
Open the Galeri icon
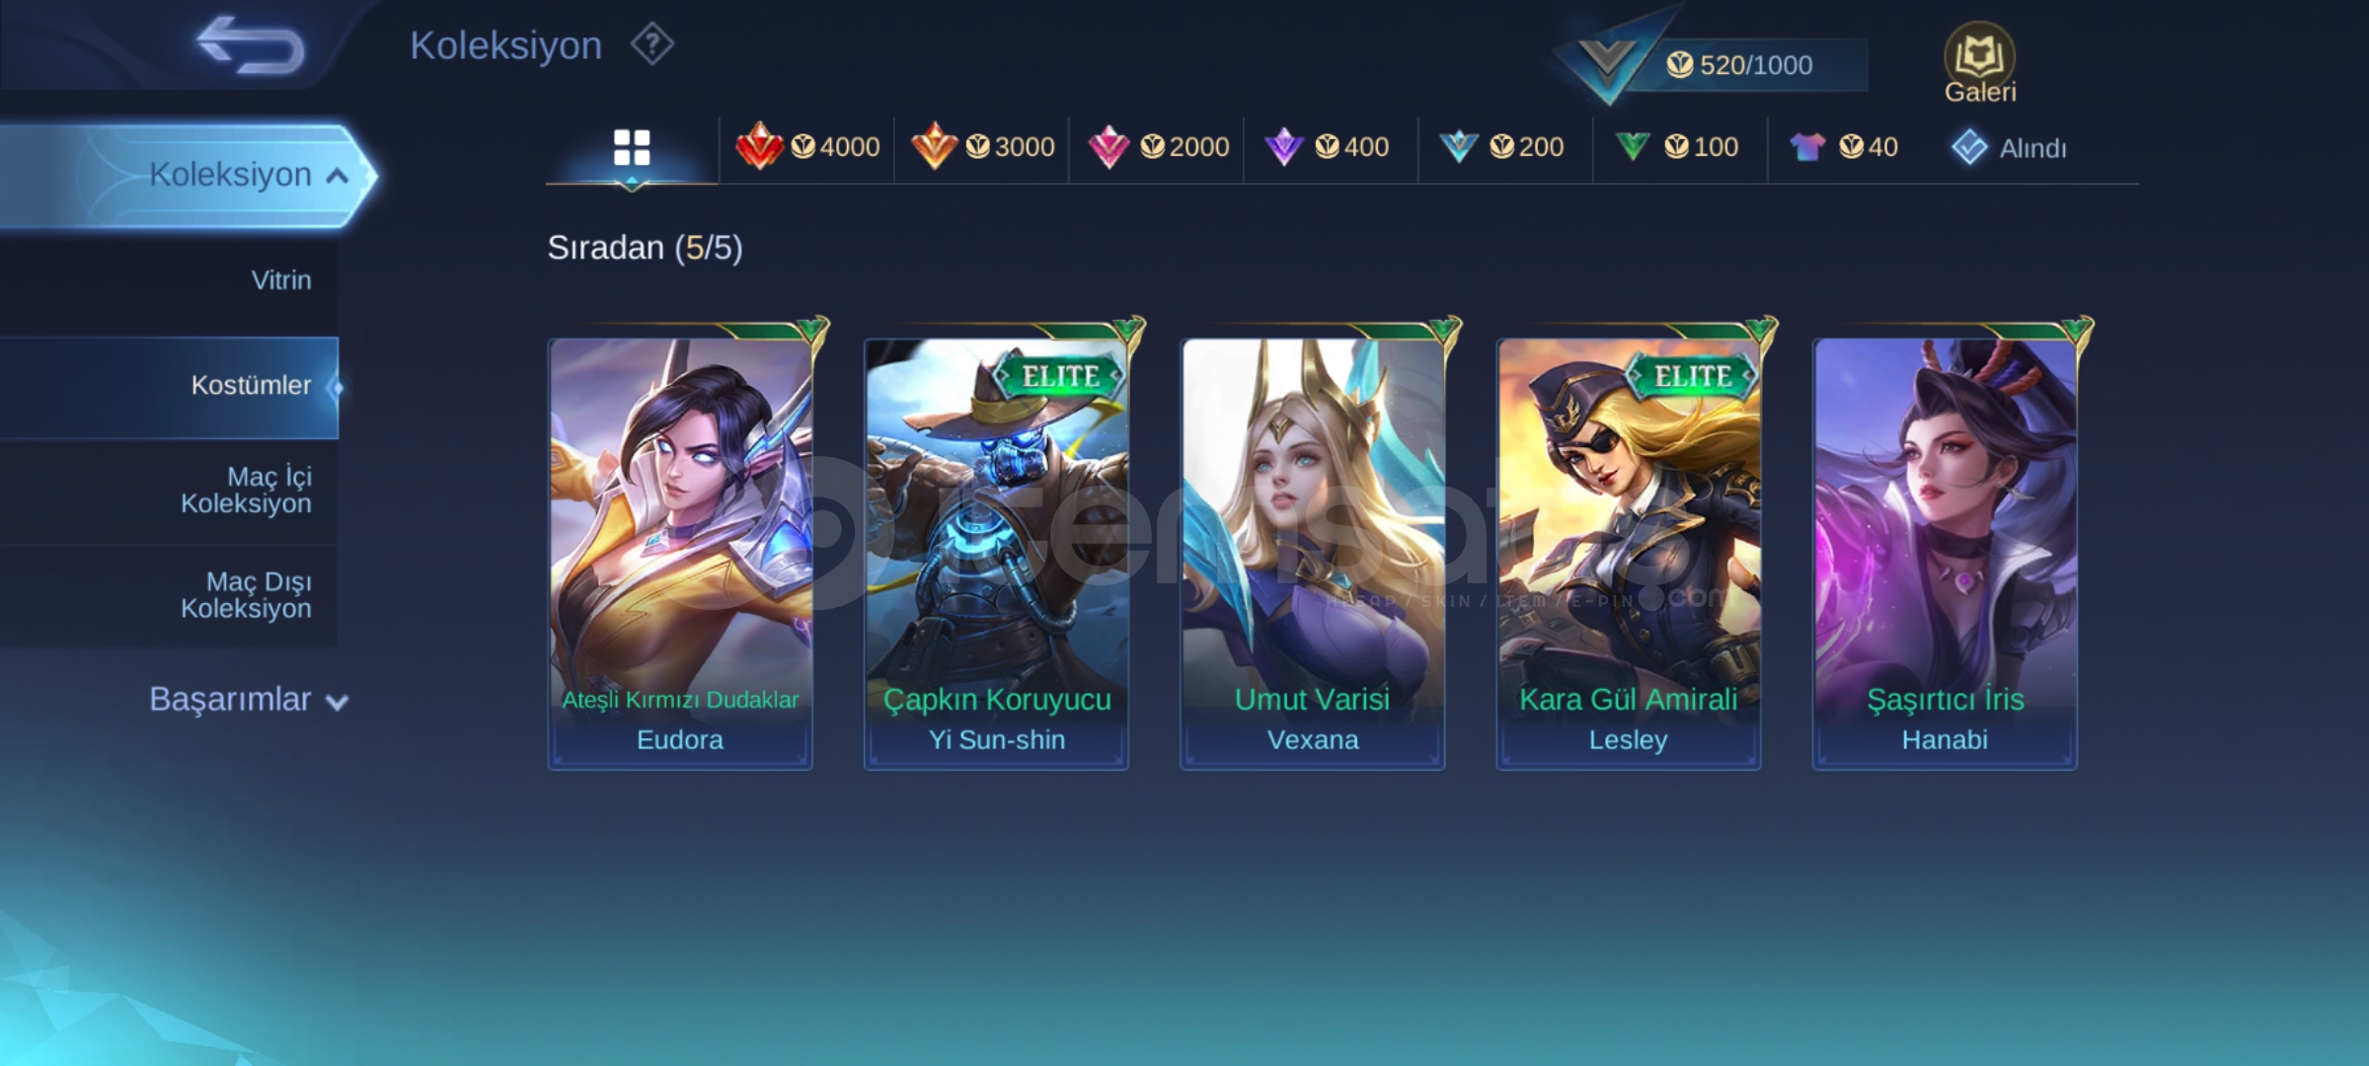click(x=1980, y=63)
